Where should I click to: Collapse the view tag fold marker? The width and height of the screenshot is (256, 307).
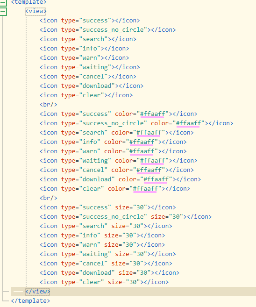[x=3, y=12]
